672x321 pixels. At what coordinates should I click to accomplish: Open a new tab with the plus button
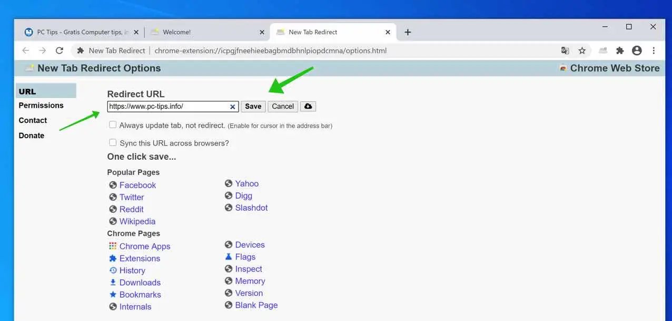click(408, 32)
